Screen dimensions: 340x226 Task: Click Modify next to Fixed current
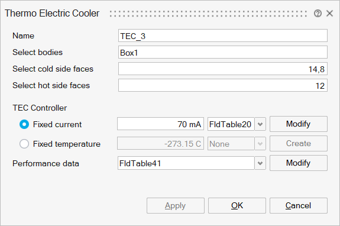pyautogui.click(x=299, y=124)
